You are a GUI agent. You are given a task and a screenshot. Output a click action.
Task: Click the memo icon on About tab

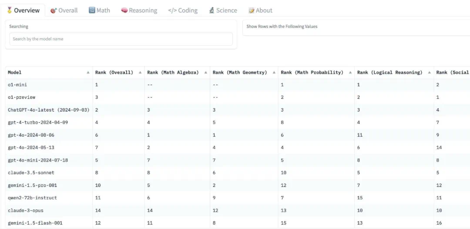pos(252,10)
